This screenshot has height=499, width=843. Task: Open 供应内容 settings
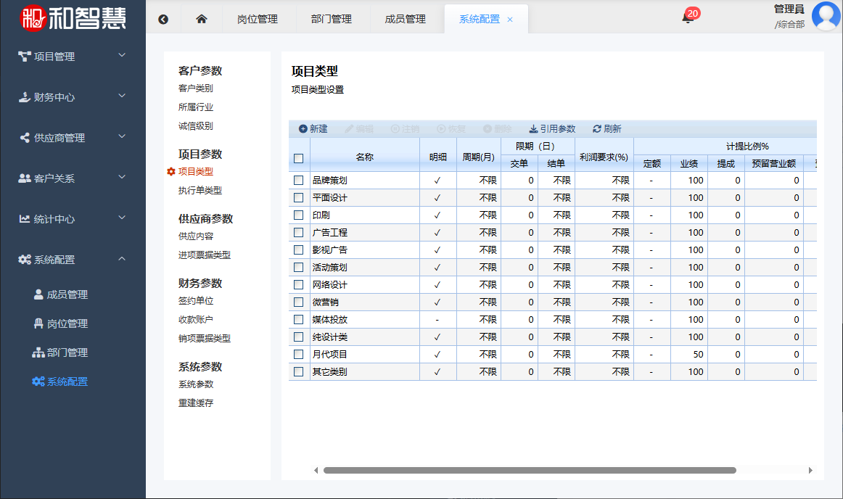pyautogui.click(x=196, y=236)
